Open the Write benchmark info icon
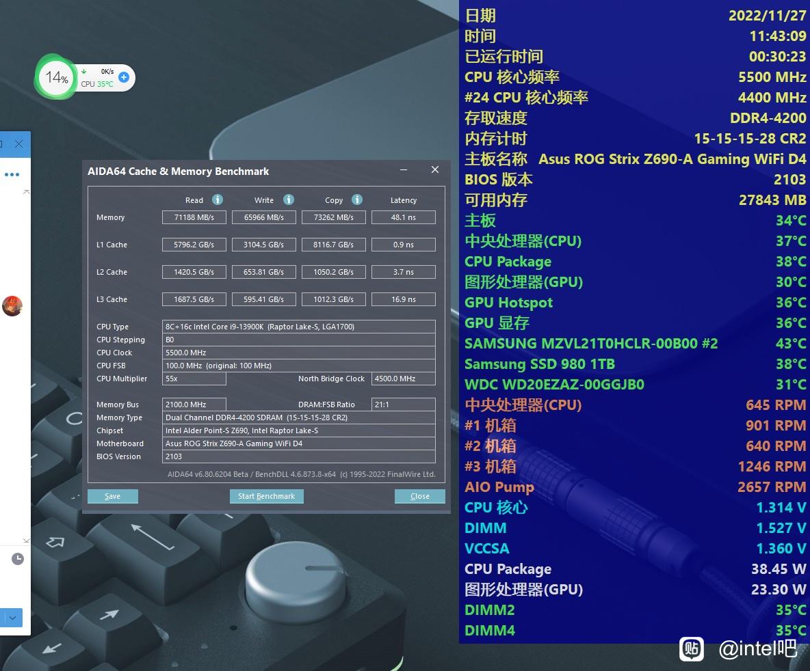 pyautogui.click(x=289, y=200)
